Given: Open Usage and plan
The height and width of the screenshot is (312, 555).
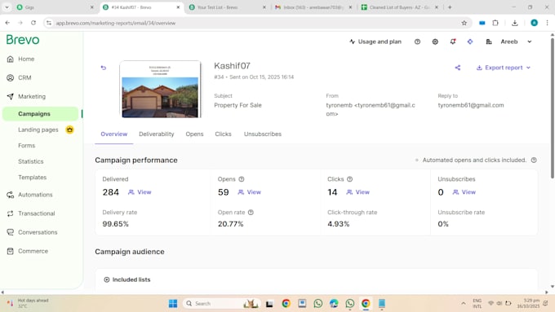Looking at the screenshot, I should [375, 42].
